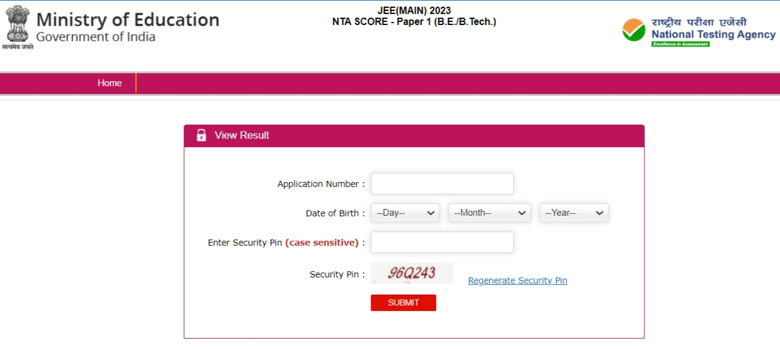Focus the Application Number input field

442,183
